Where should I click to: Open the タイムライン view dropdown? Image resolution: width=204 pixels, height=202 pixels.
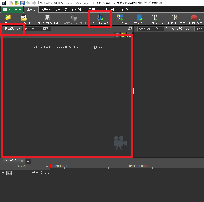pos(47,167)
